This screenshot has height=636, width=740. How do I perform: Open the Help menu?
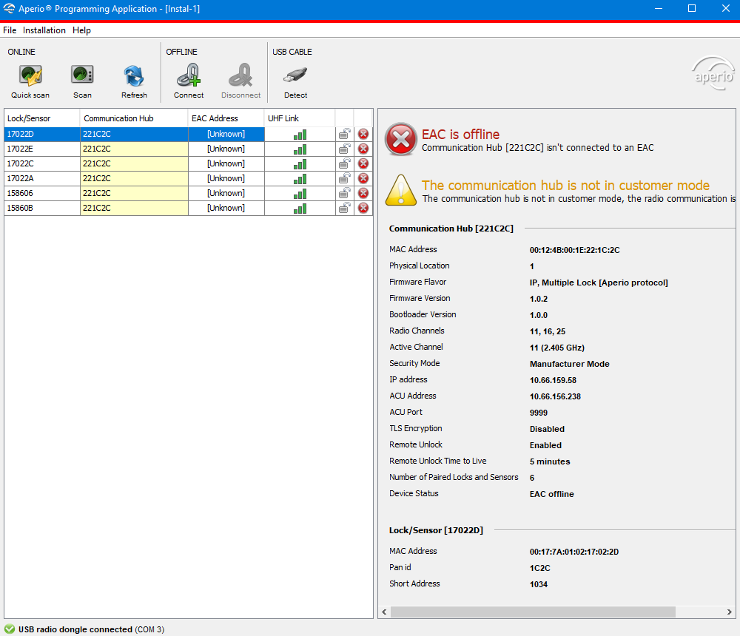tap(81, 30)
